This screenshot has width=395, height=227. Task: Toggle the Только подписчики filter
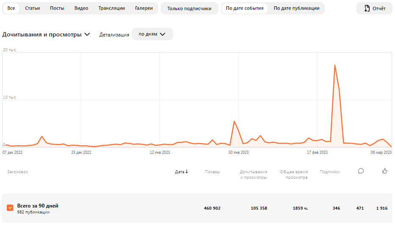click(x=189, y=8)
